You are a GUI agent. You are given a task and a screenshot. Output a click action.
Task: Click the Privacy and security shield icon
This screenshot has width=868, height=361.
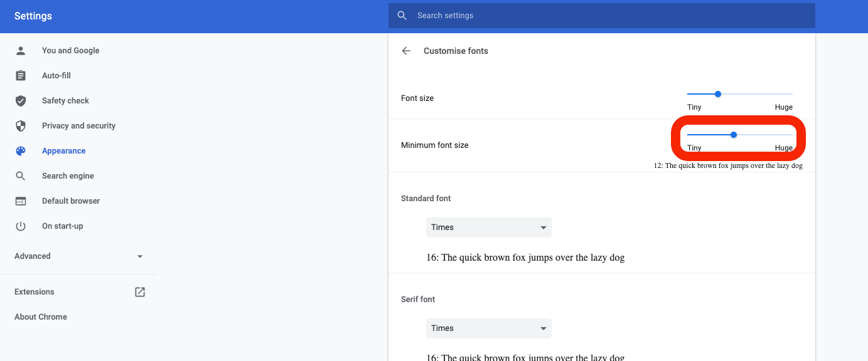[x=21, y=126]
